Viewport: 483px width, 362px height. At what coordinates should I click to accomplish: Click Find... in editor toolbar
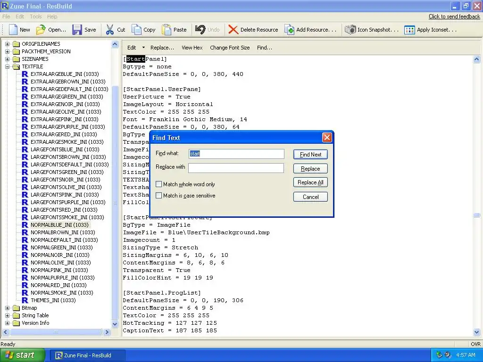264,48
